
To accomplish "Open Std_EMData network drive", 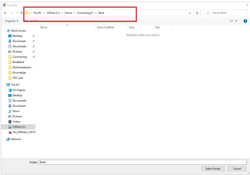I will 24,132.
